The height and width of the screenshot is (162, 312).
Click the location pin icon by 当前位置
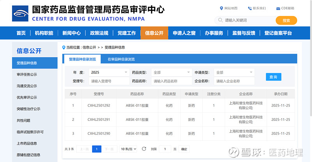(x=64, y=48)
